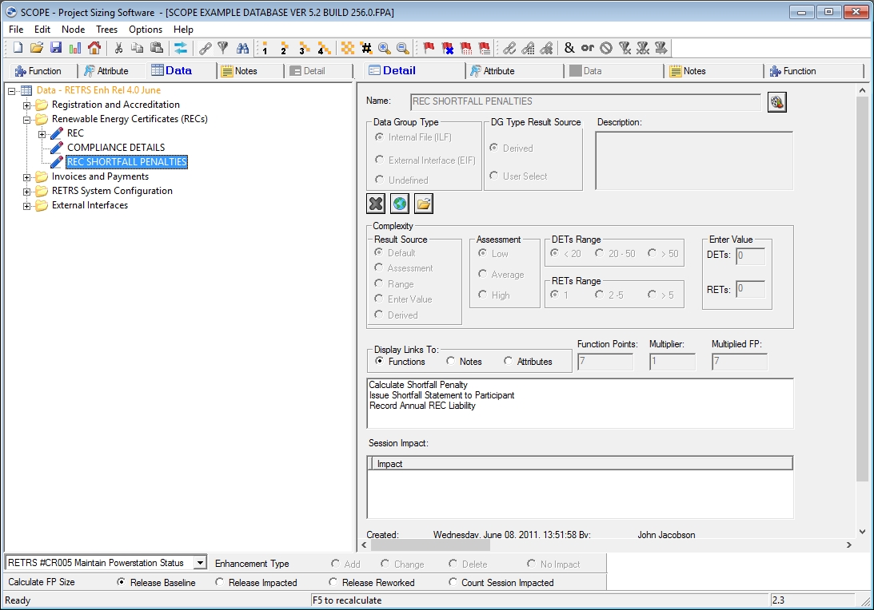This screenshot has height=610, width=874.
Task: Click Calculate Shortfall Penalty link entry
Action: click(x=418, y=385)
